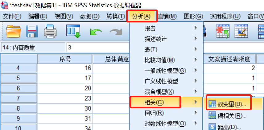Choose 双变量(B)... from submenu

point(233,104)
